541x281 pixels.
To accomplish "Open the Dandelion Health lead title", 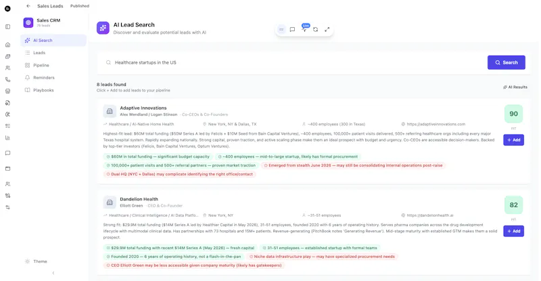I will point(139,200).
